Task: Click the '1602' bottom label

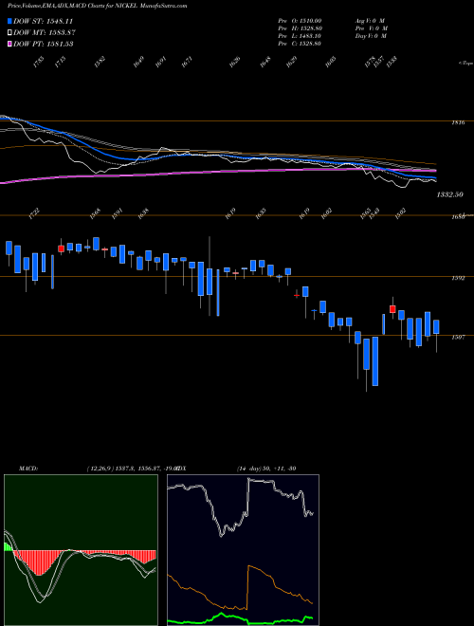Action: point(326,214)
